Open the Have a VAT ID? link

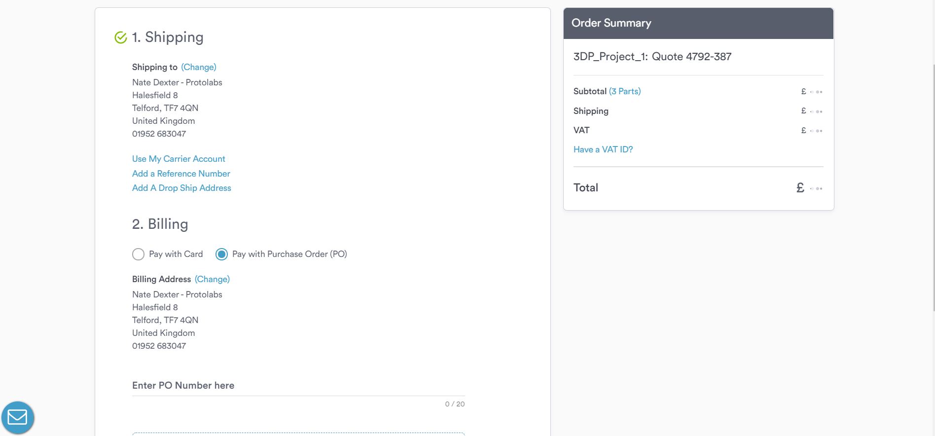pyautogui.click(x=603, y=149)
